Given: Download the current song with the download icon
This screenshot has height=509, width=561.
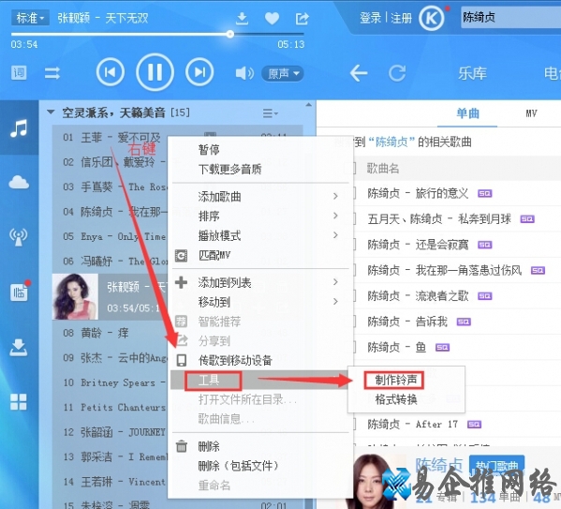Looking at the screenshot, I should pyautogui.click(x=243, y=18).
